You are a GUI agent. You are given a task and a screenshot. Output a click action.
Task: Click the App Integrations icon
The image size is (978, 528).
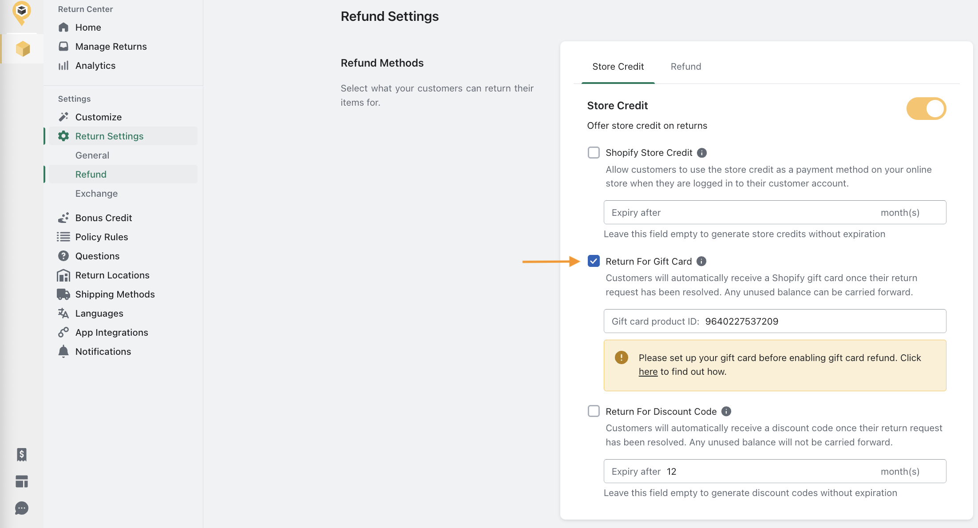click(x=63, y=332)
